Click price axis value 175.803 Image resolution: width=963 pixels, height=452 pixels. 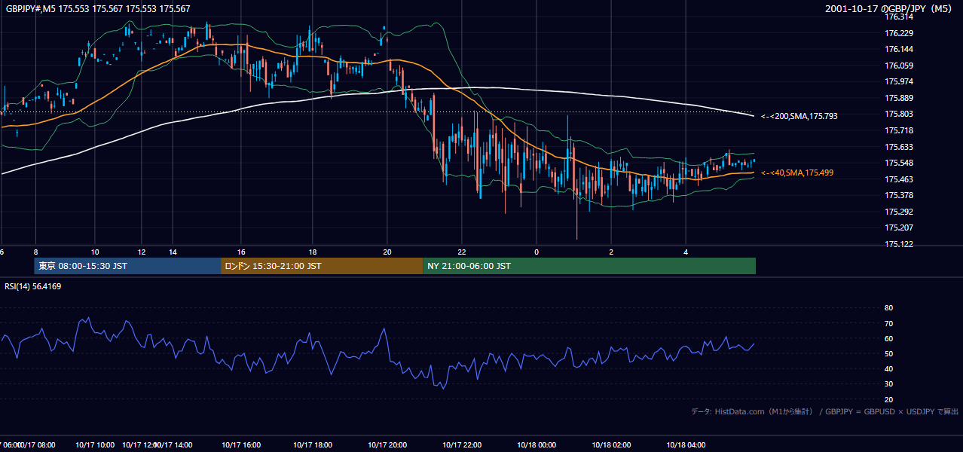pyautogui.click(x=899, y=114)
